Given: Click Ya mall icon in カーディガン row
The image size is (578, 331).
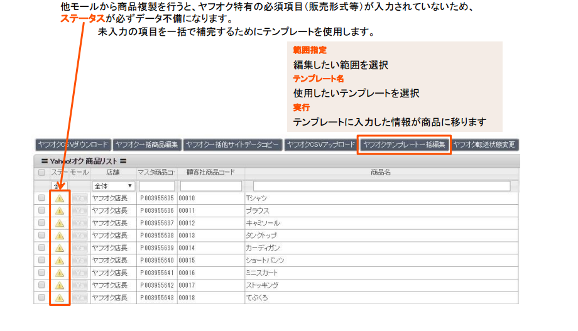Looking at the screenshot, I should point(80,248).
